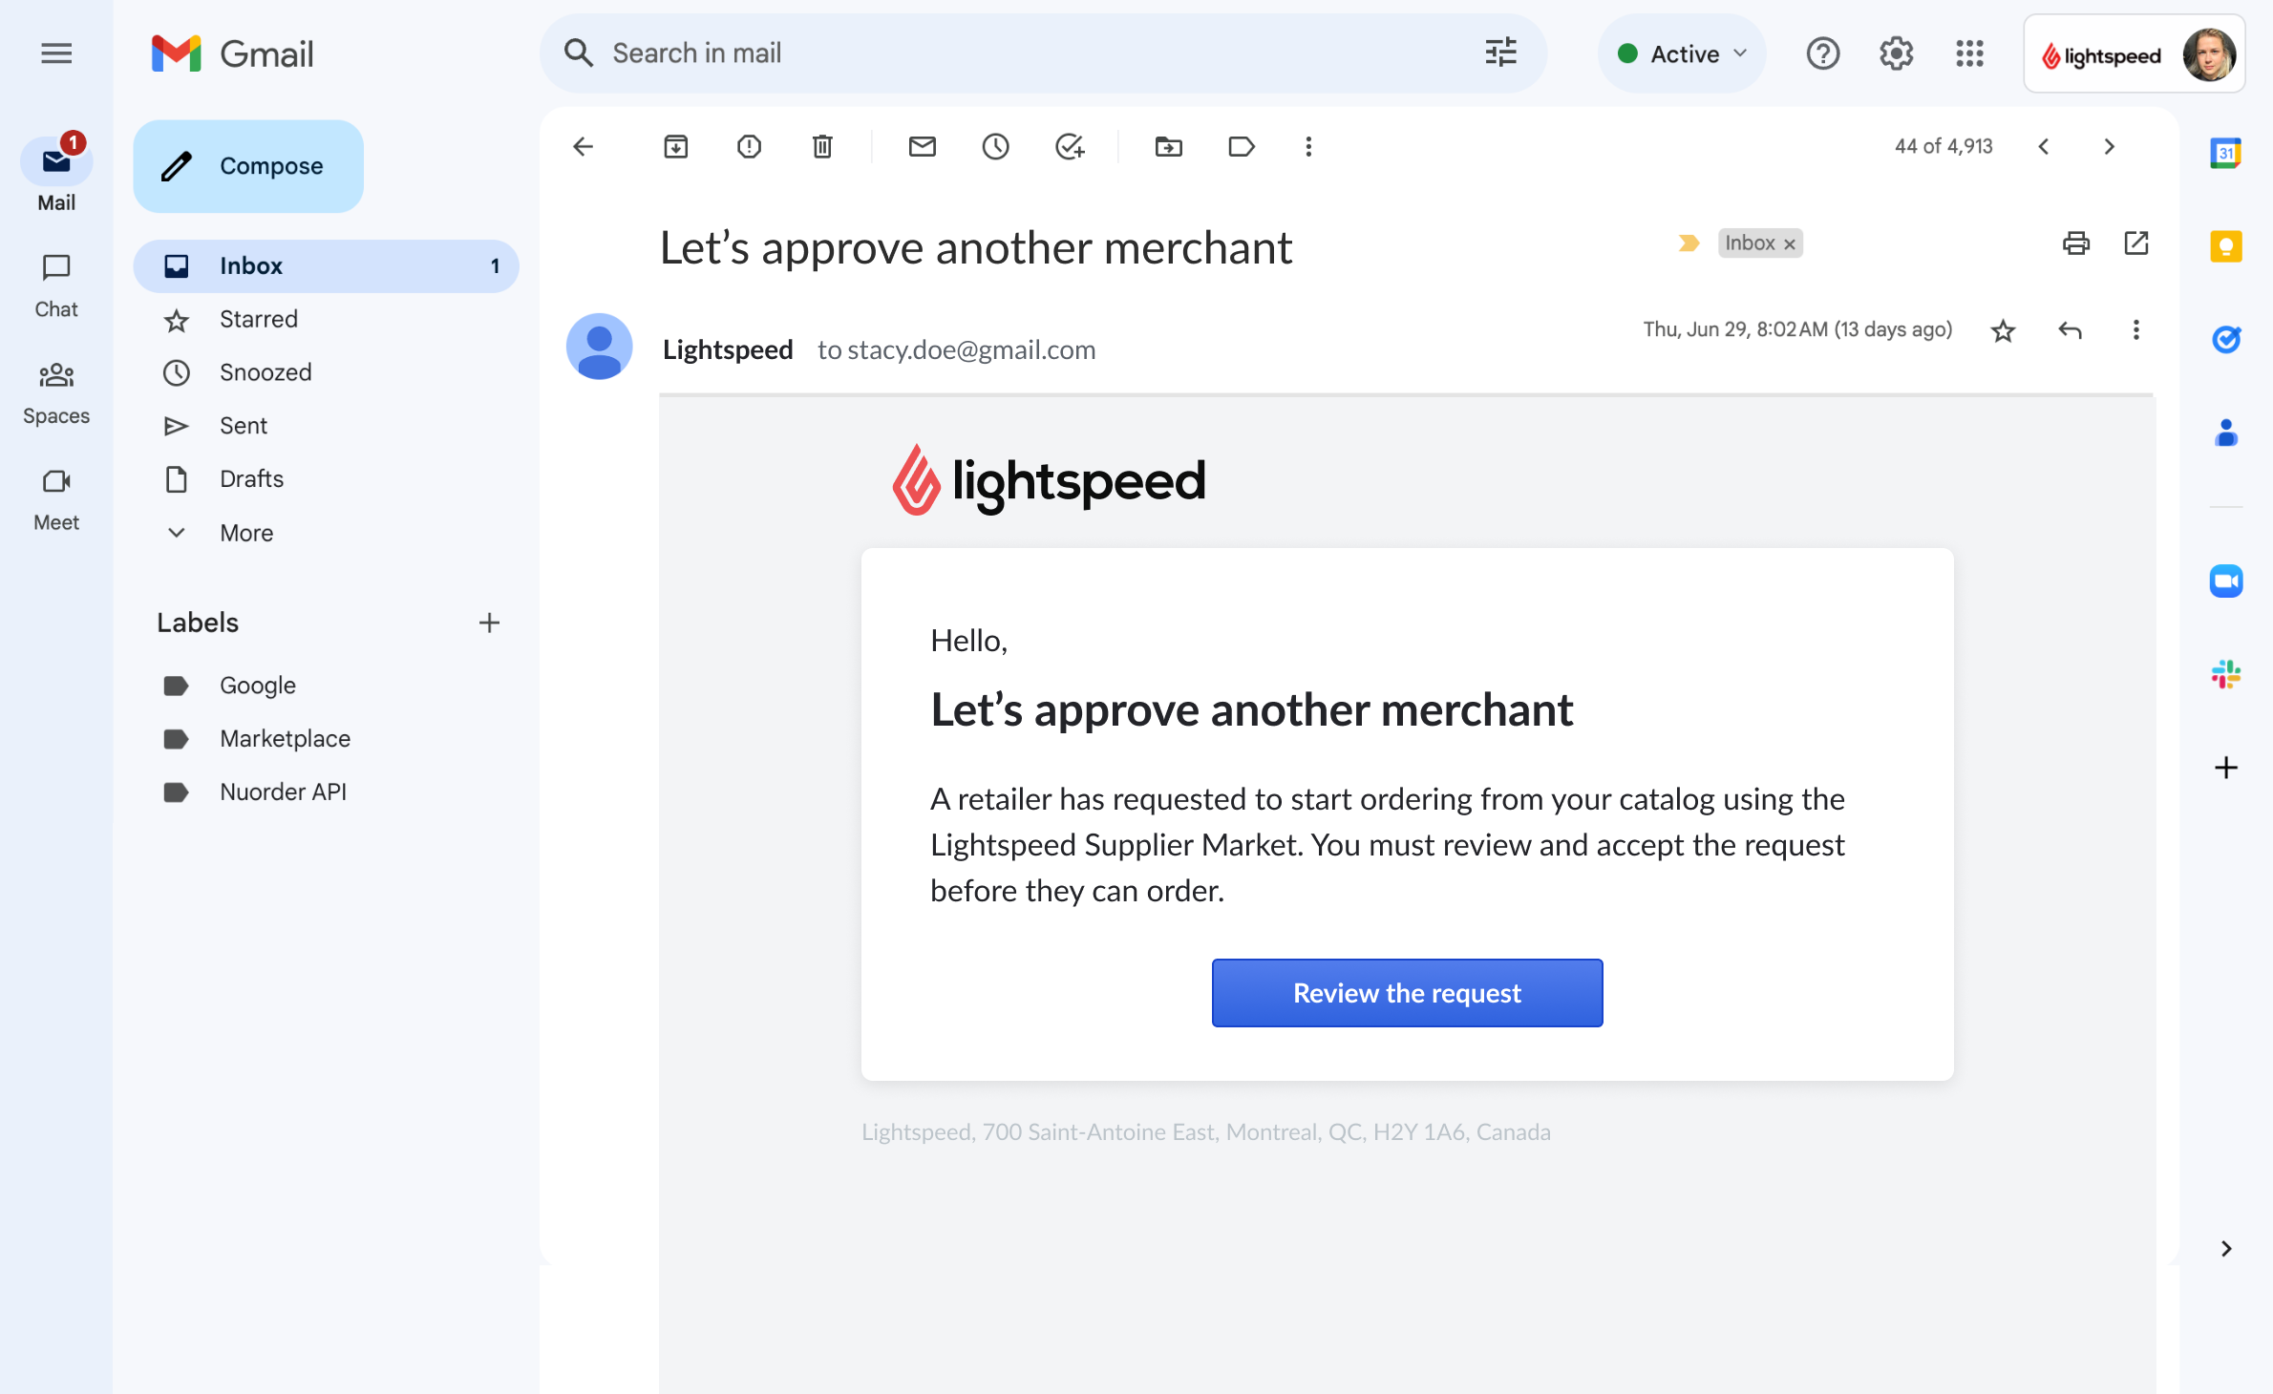Image resolution: width=2273 pixels, height=1394 pixels.
Task: Open Google Tasks side panel
Action: click(2225, 340)
